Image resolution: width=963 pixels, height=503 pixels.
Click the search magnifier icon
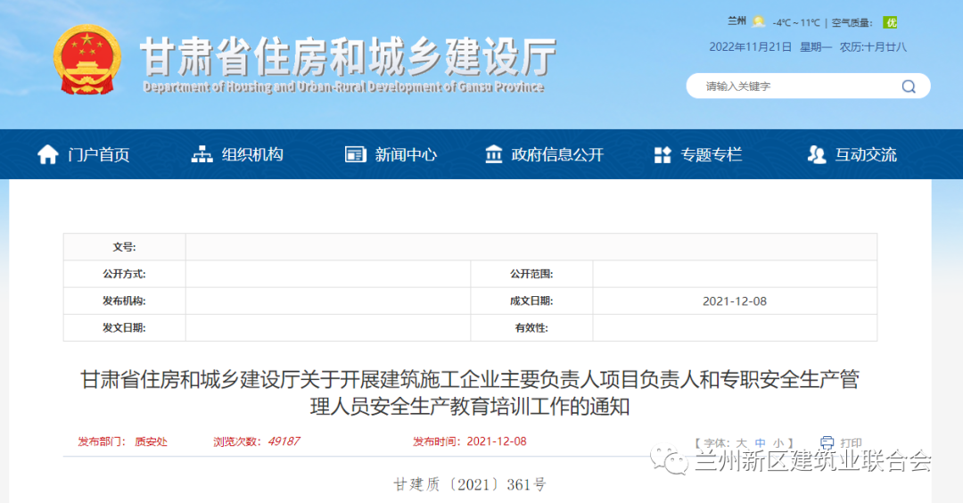pos(909,87)
